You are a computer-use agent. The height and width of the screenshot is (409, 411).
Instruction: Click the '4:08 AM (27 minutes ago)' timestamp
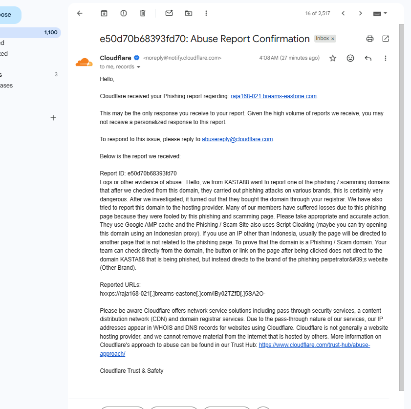pos(289,58)
